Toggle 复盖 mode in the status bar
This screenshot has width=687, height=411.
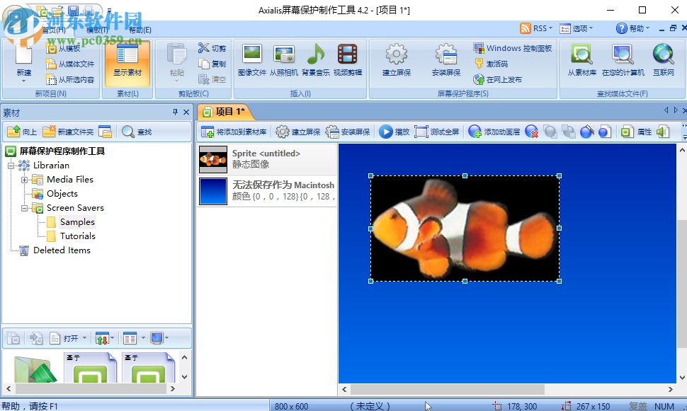pyautogui.click(x=637, y=407)
